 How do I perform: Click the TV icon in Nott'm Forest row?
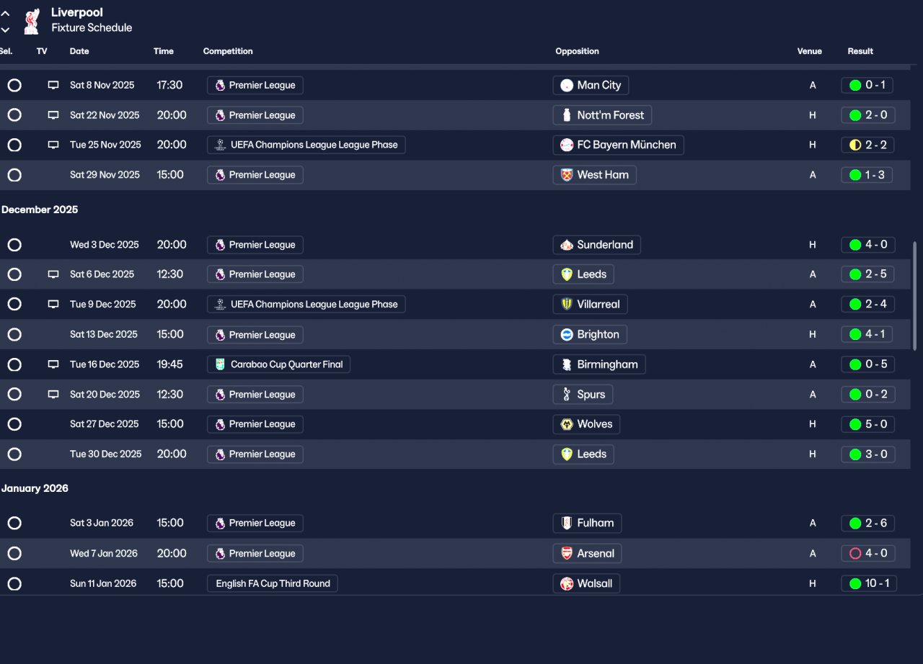click(53, 115)
